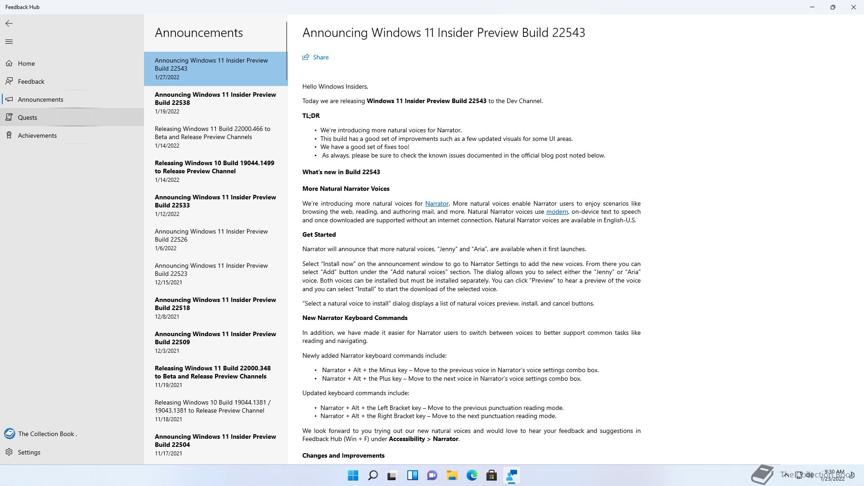Open Build 22526 announcement
The width and height of the screenshot is (864, 486).
[x=216, y=240]
